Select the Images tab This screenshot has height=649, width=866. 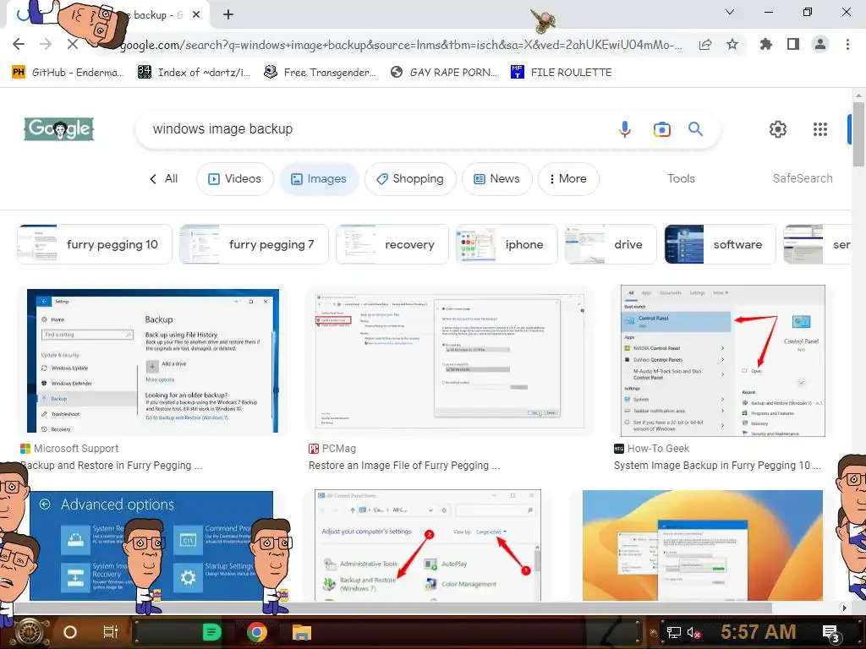click(319, 179)
